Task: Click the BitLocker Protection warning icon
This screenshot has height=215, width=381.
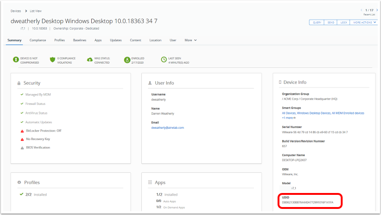Action: [22, 131]
